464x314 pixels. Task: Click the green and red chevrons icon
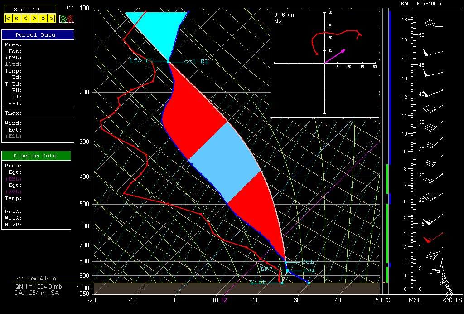click(x=67, y=19)
